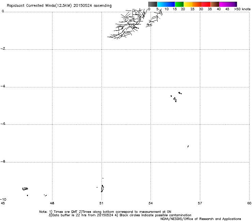Click the '-10' latitude axis label
The width and height of the screenshot is (252, 221).
pos(3,200)
